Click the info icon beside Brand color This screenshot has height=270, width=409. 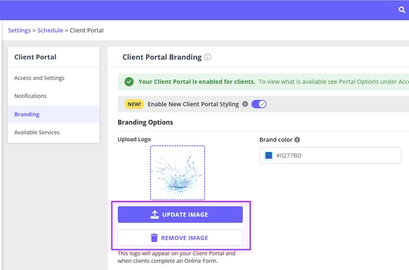click(297, 140)
